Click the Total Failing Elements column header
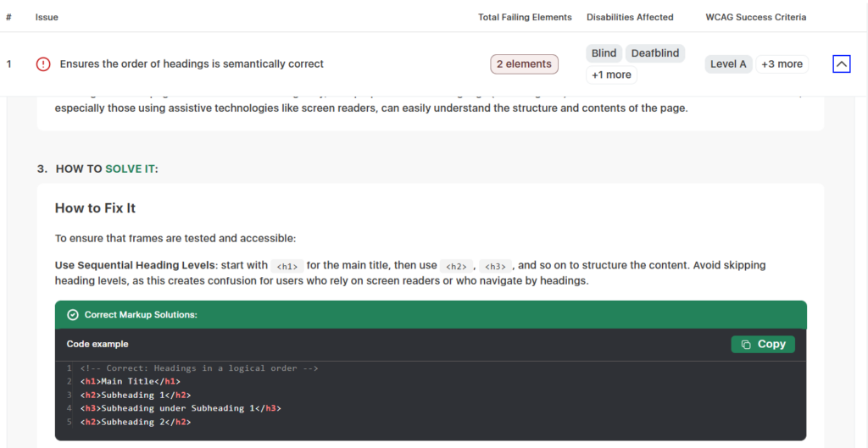The width and height of the screenshot is (868, 448). tap(525, 17)
